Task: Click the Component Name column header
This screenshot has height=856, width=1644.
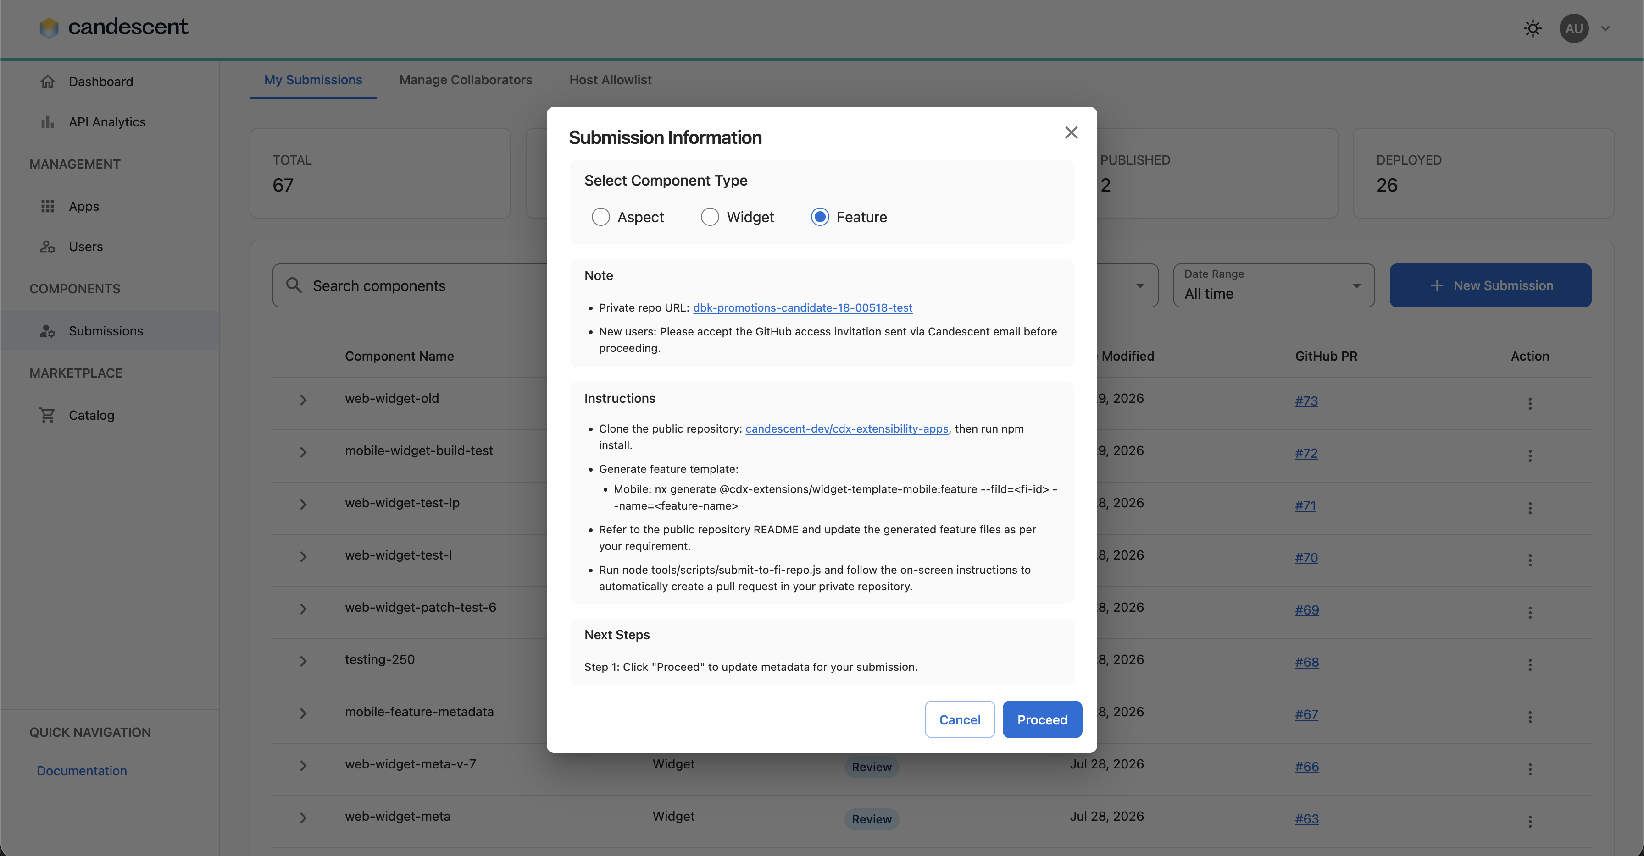Action: (x=400, y=357)
